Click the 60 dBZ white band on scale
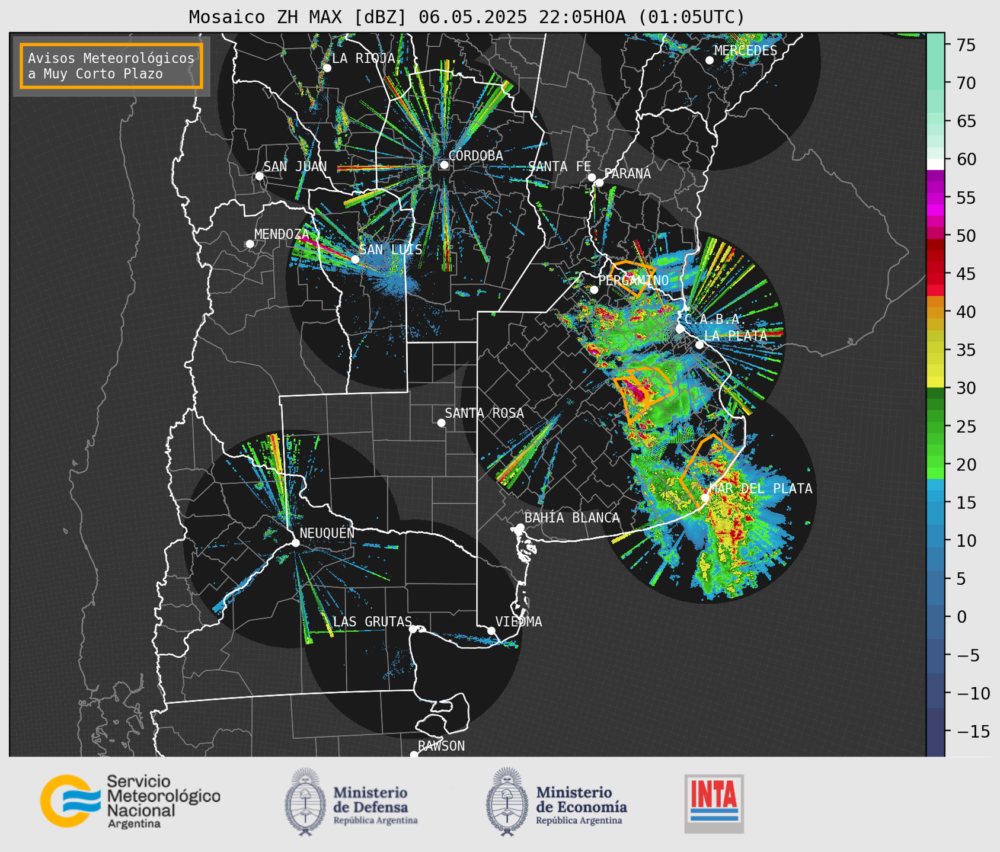Image resolution: width=1000 pixels, height=852 pixels. pos(935,164)
